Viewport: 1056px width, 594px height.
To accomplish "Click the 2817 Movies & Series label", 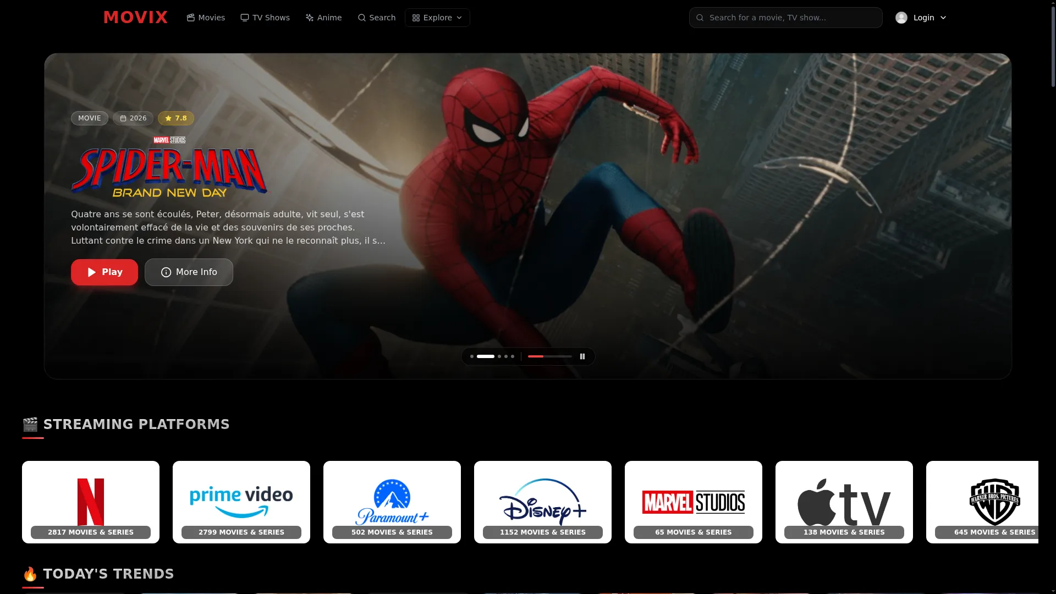I will tap(91, 532).
